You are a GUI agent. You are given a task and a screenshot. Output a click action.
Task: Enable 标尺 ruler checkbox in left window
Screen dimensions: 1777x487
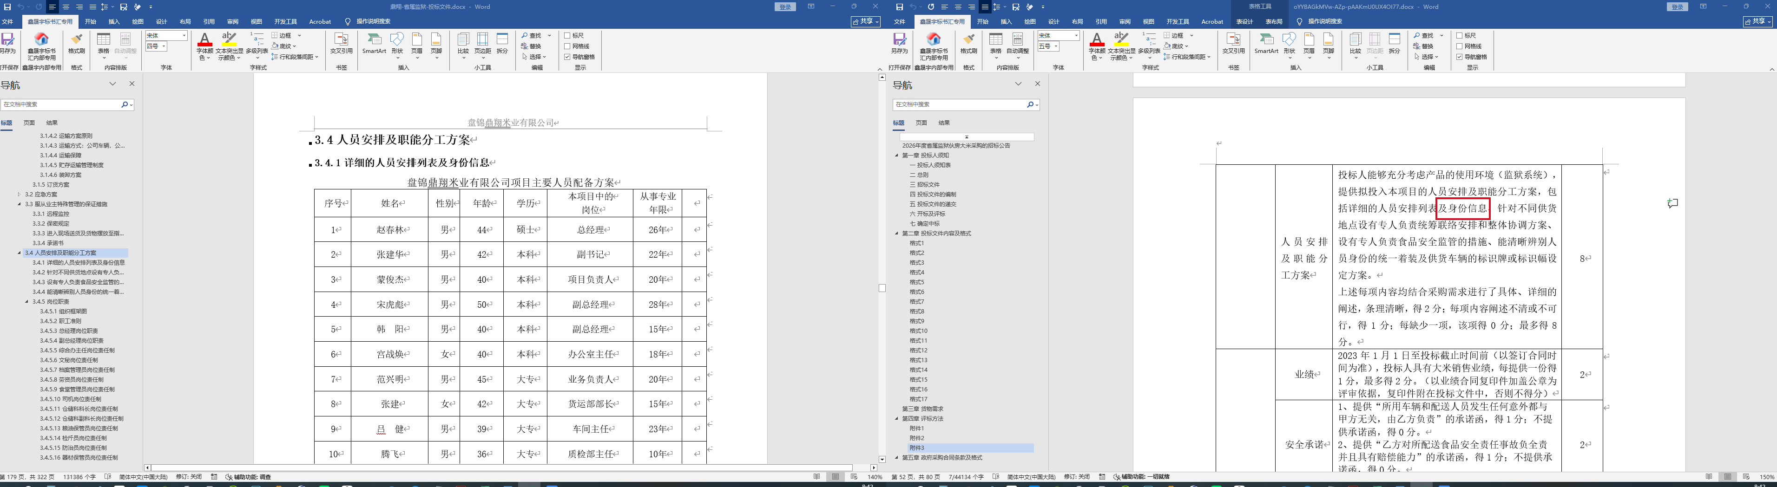(567, 36)
